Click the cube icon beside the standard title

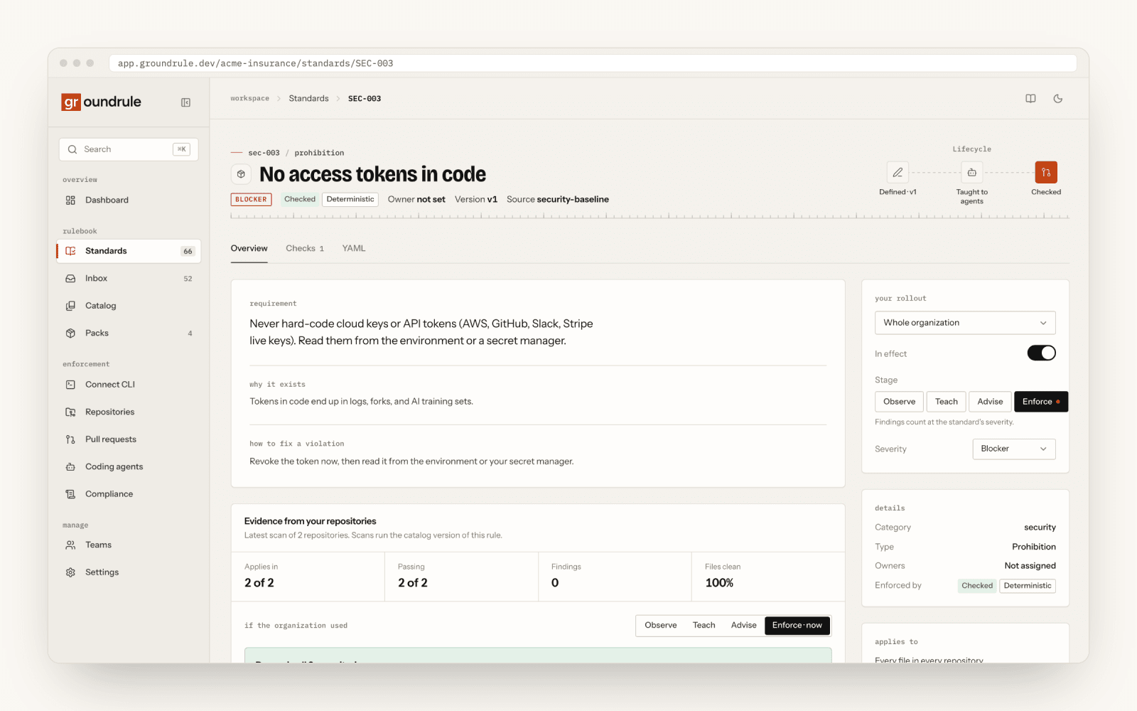[x=241, y=174]
